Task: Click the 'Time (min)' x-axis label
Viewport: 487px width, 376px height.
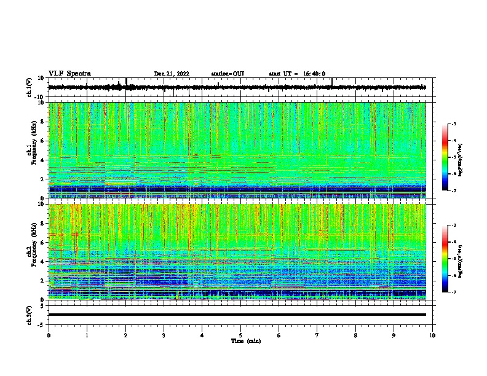Action: (246, 341)
